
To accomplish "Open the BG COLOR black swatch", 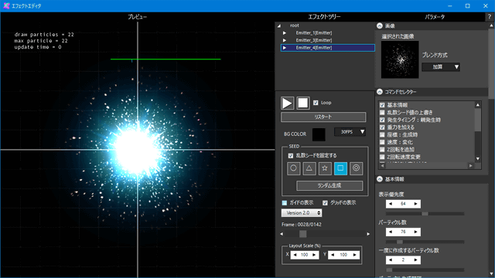I will [319, 134].
